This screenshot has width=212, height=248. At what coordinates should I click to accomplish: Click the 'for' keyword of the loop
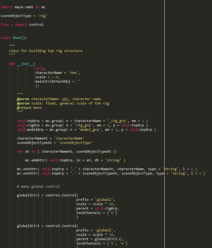click(x=20, y=151)
